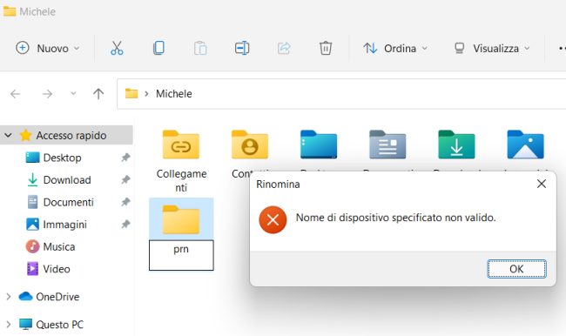The width and height of the screenshot is (566, 336).
Task: Go back with the left arrow
Action: click(x=15, y=94)
